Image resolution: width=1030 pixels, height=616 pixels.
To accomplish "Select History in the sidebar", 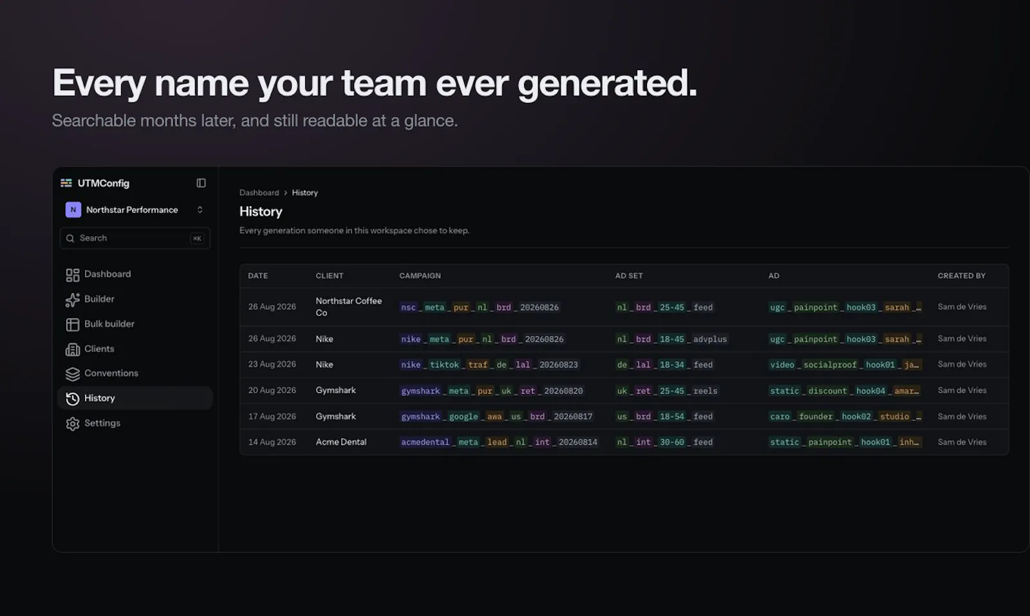I will click(135, 398).
